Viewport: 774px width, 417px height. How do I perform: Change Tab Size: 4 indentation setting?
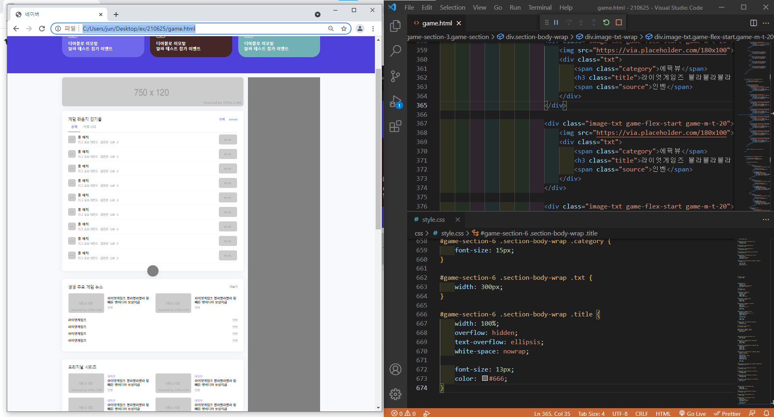pos(591,413)
